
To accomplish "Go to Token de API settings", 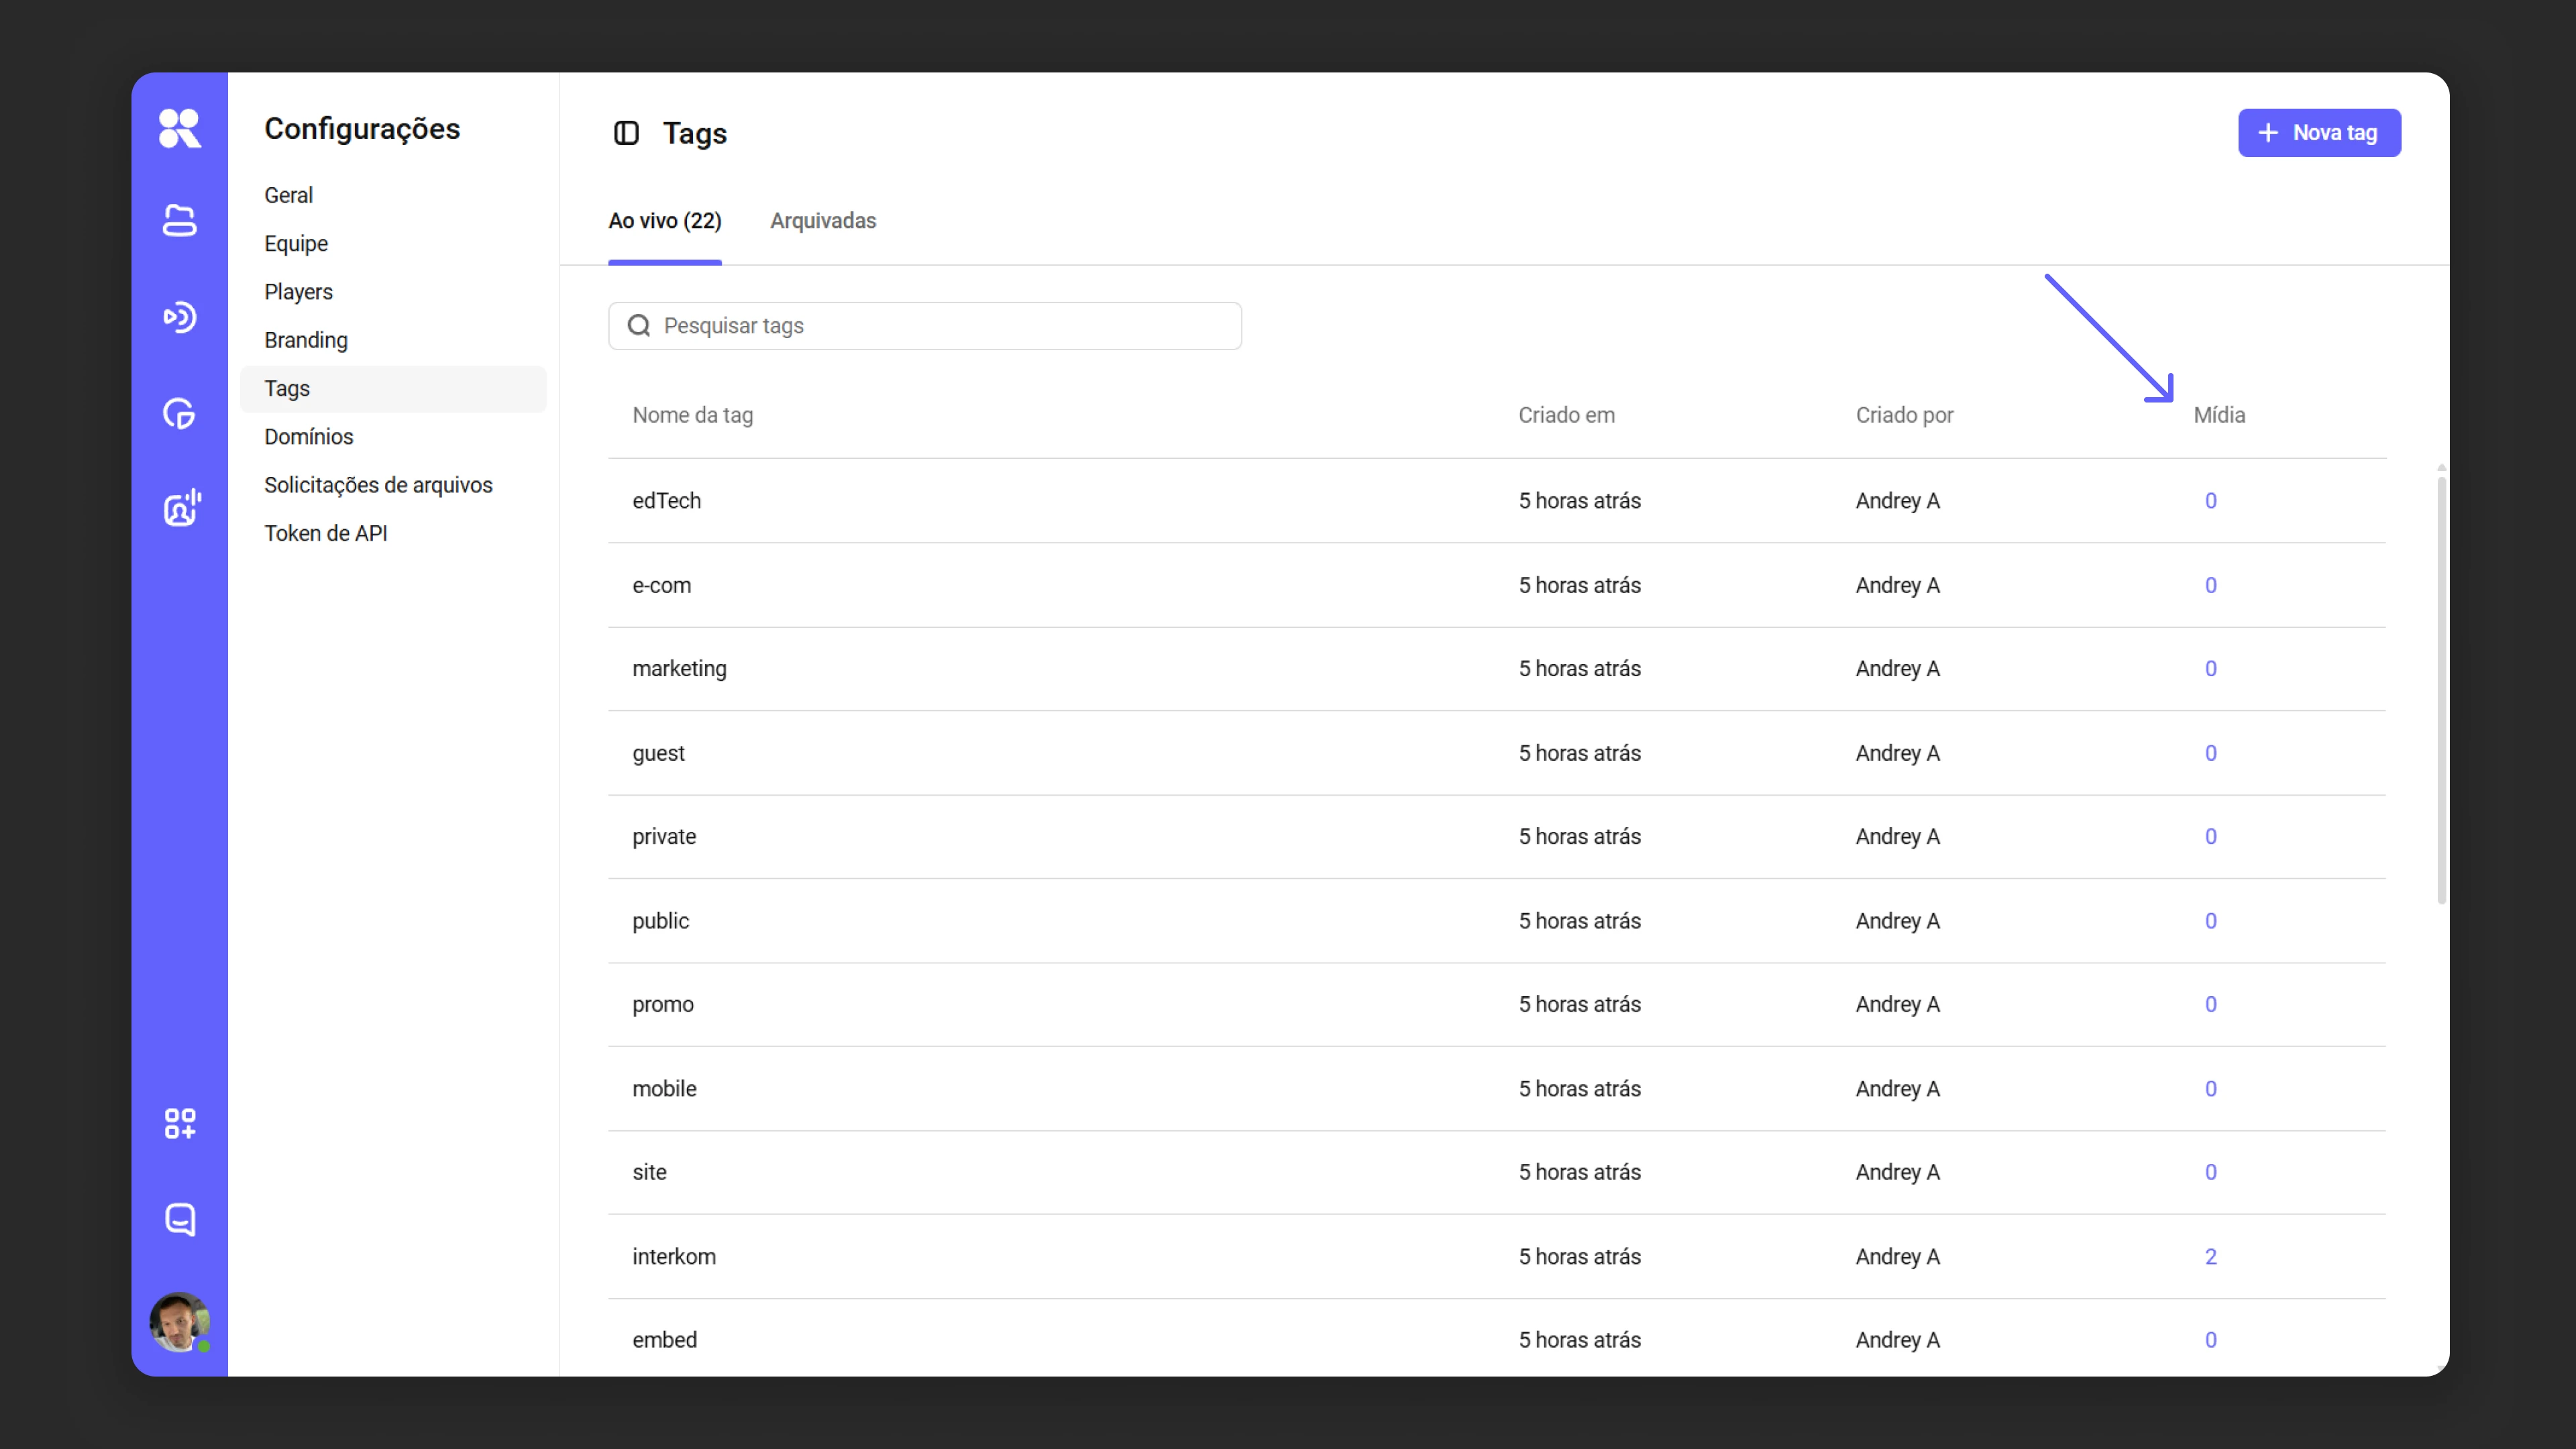I will coord(326,533).
